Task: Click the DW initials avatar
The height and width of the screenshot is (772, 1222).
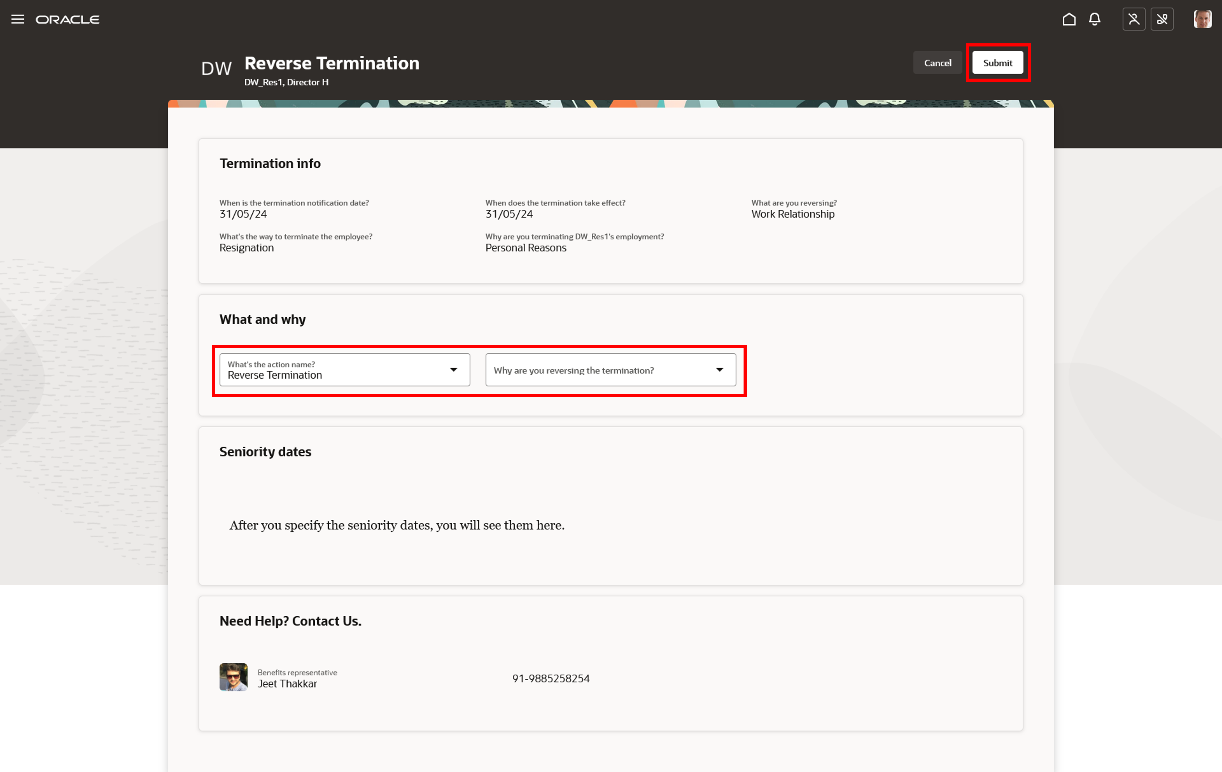Action: [x=216, y=69]
